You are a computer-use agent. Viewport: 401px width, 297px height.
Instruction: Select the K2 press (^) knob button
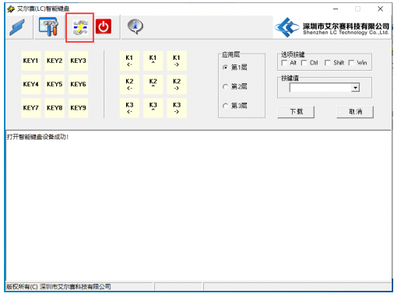pyautogui.click(x=153, y=84)
